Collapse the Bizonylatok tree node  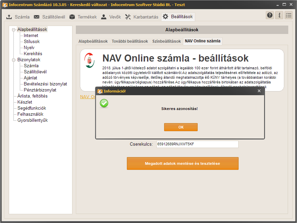coord(13,60)
